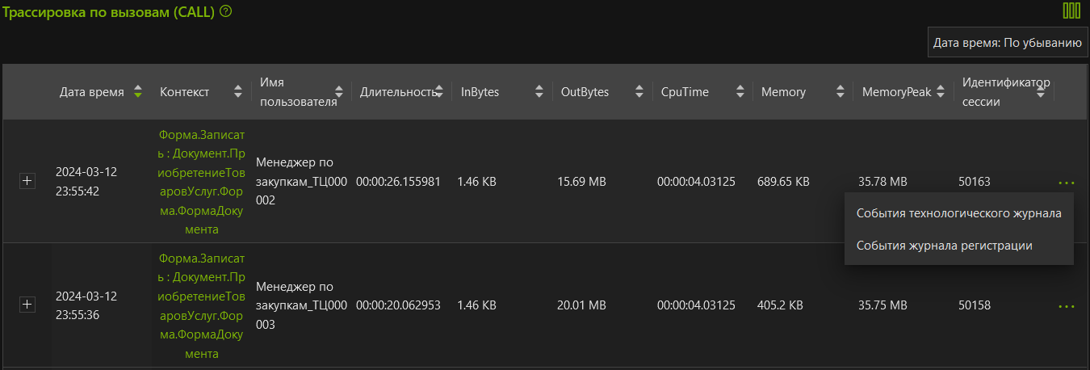Open context link in first row
Viewport: 1090px width, 370px height.
202,183
